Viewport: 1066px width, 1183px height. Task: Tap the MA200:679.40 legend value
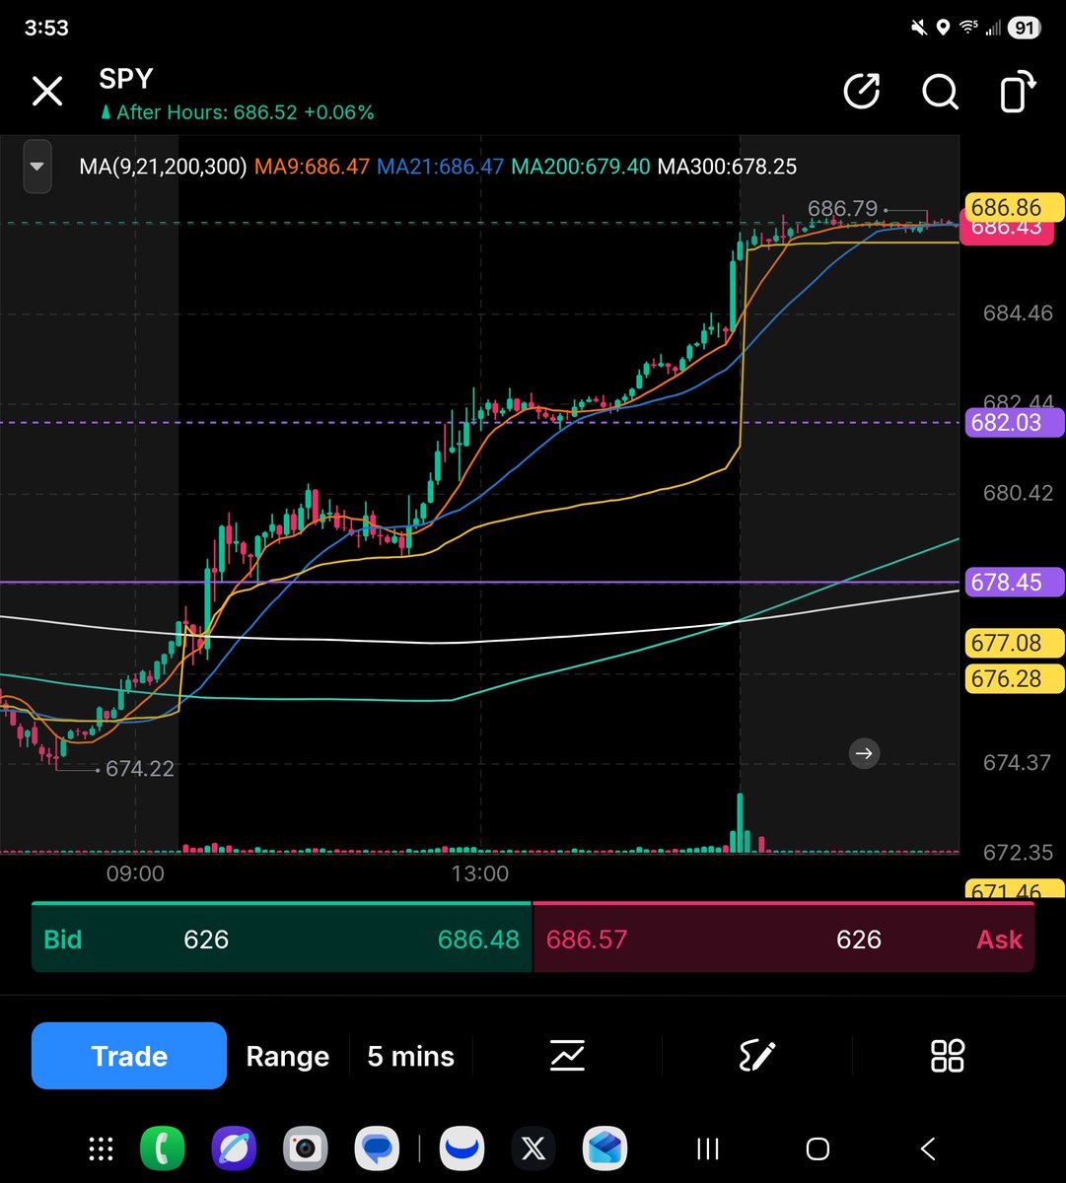click(580, 167)
